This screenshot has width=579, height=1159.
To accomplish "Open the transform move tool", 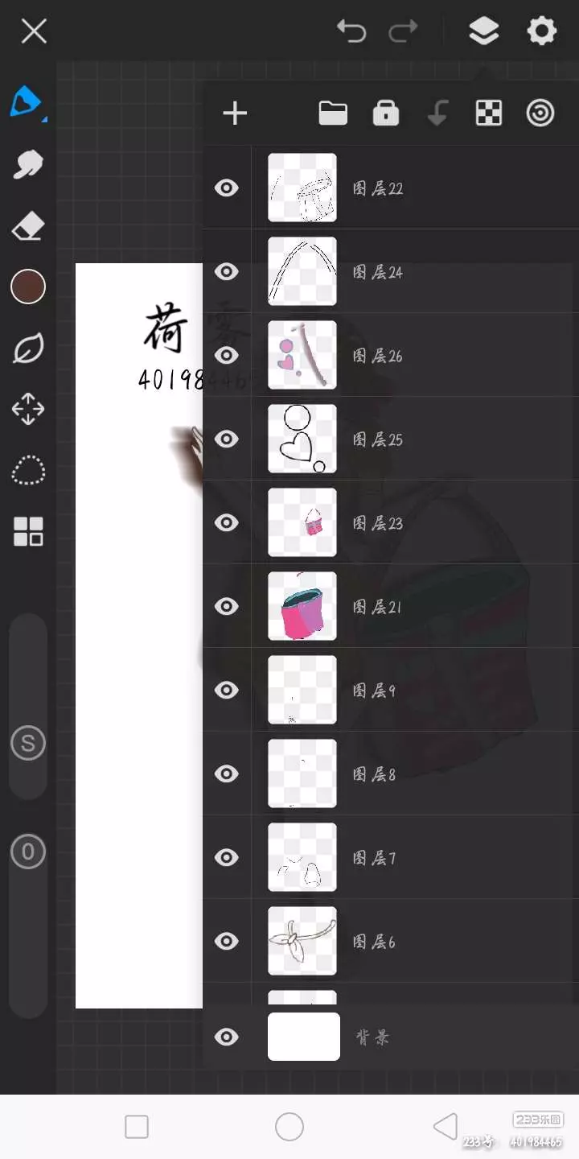I will (28, 409).
